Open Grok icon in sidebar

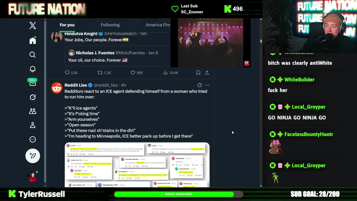click(33, 97)
